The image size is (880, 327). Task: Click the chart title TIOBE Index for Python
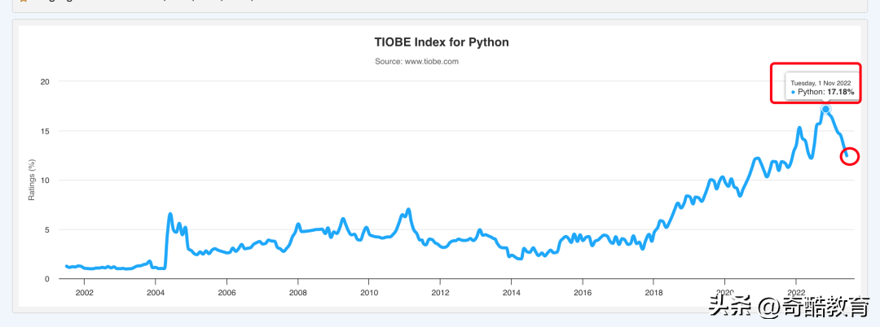coord(441,42)
